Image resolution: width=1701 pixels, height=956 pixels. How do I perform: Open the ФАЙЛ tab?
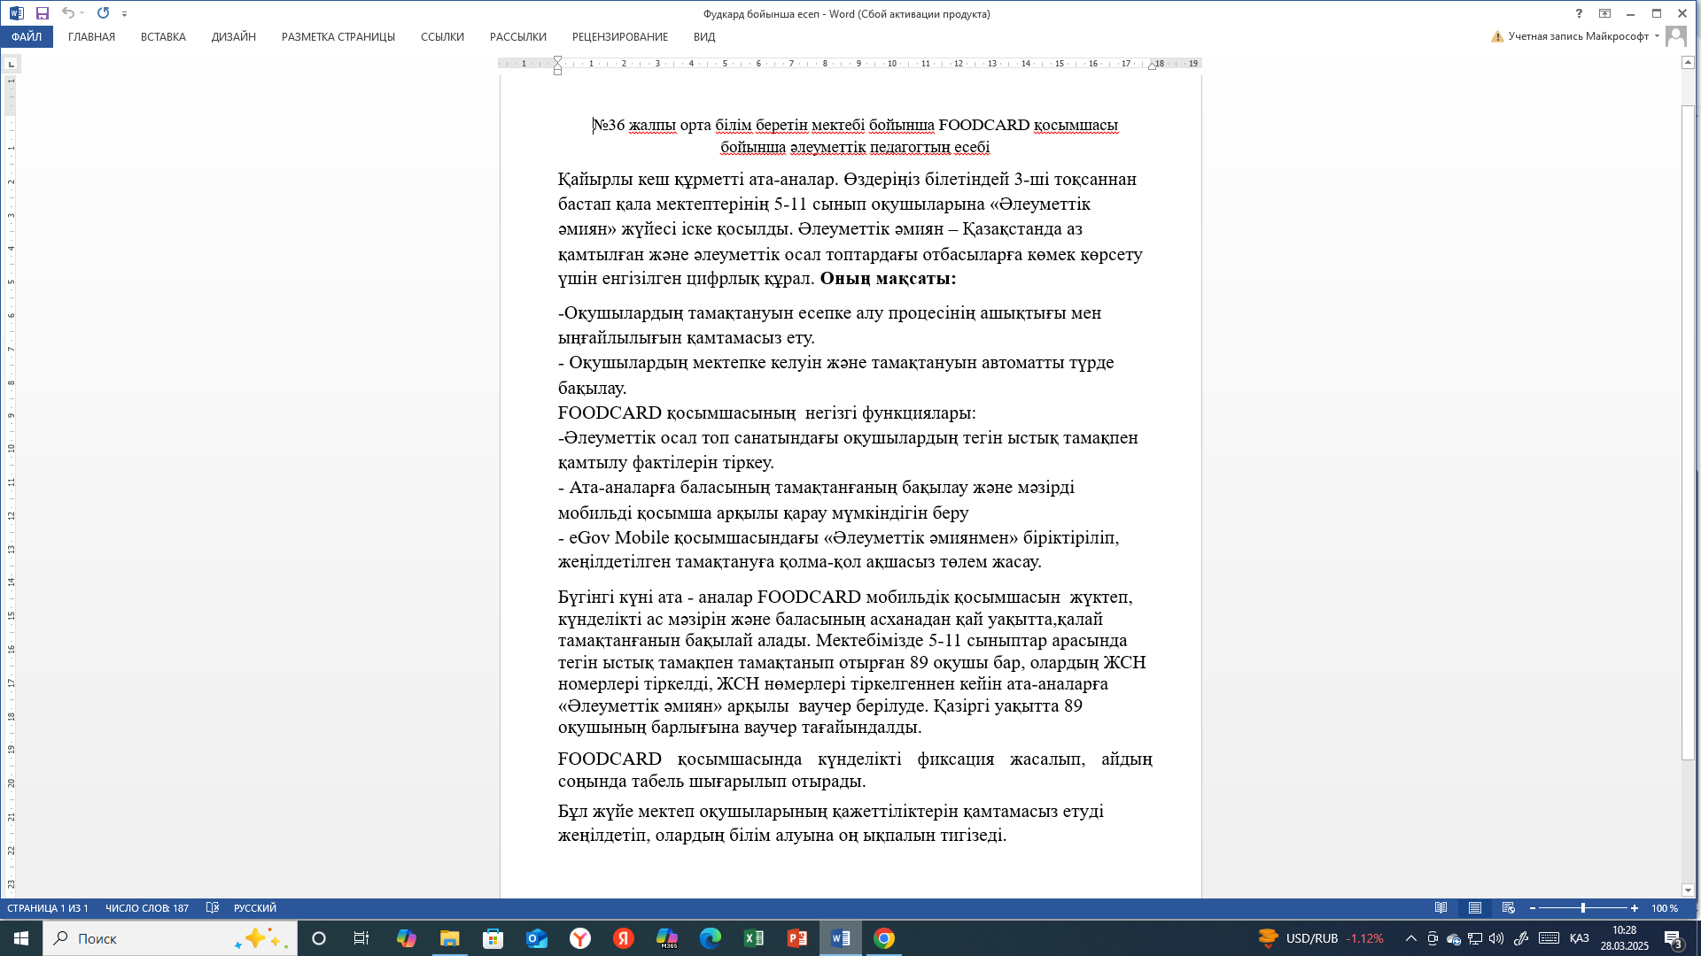[27, 36]
